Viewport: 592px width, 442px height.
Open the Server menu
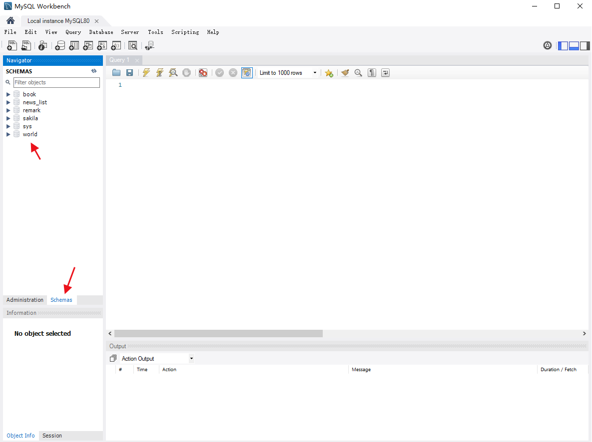tap(130, 32)
